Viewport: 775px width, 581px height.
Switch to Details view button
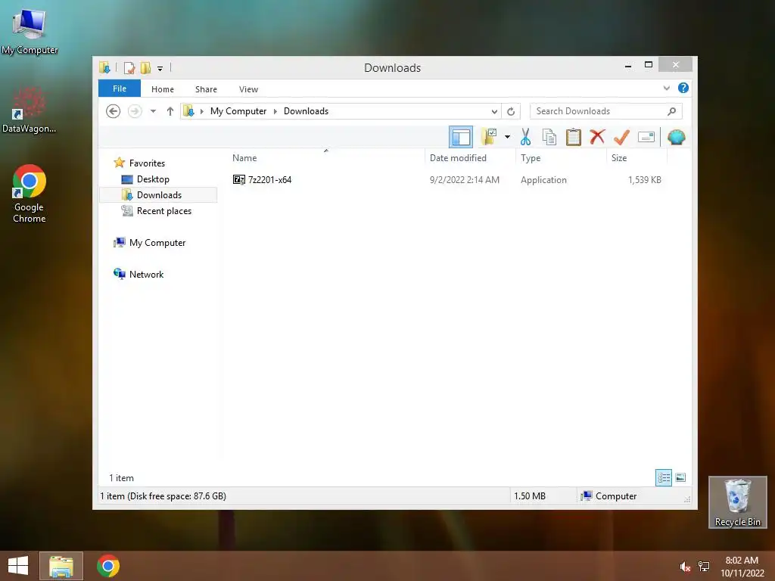[x=663, y=477]
